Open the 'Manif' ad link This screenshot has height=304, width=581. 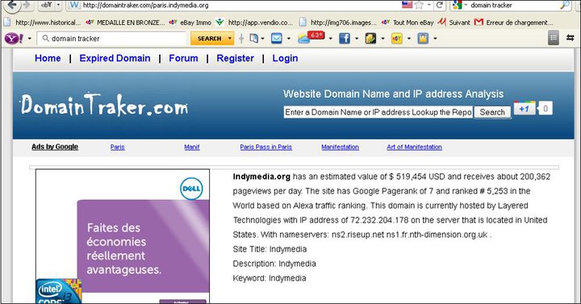(x=192, y=147)
